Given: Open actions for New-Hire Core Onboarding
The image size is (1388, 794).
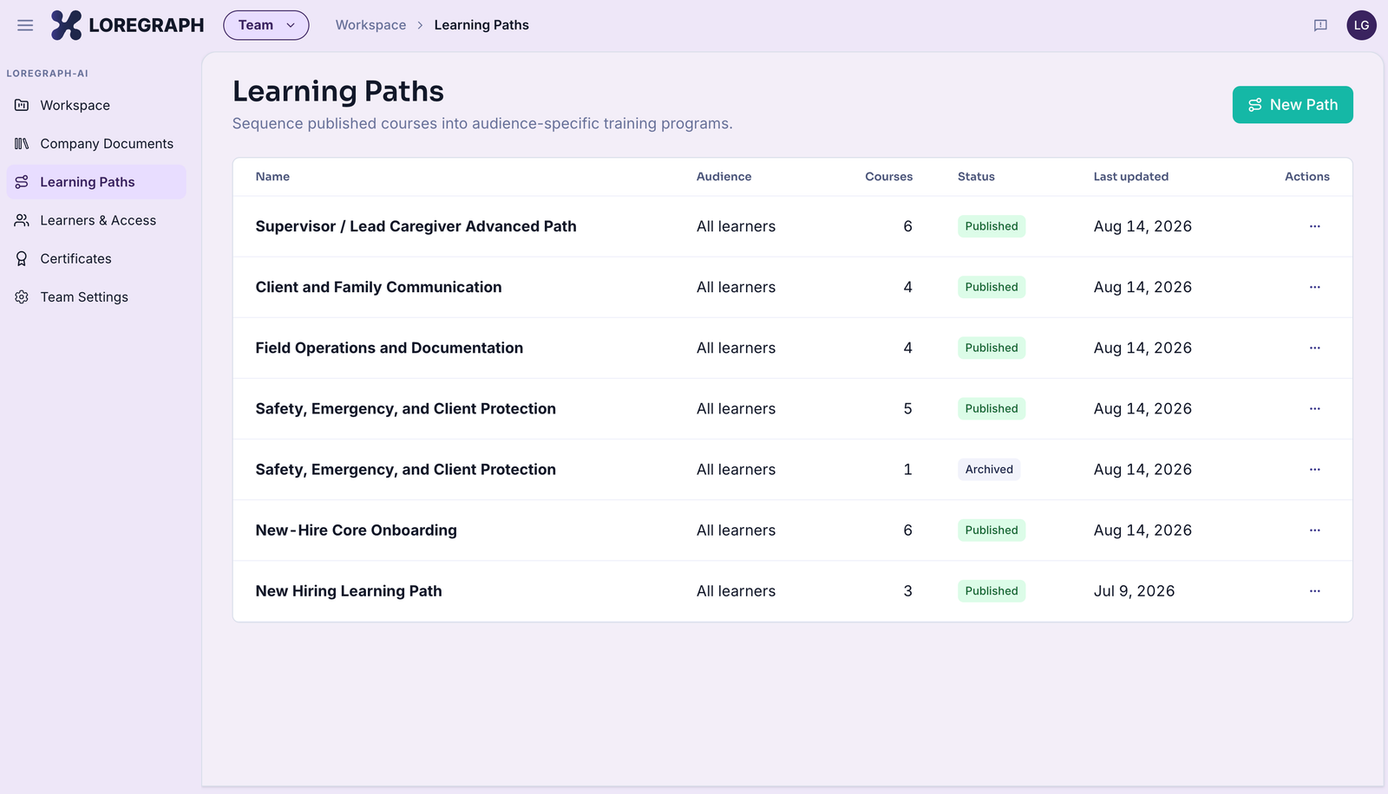Looking at the screenshot, I should [1315, 530].
